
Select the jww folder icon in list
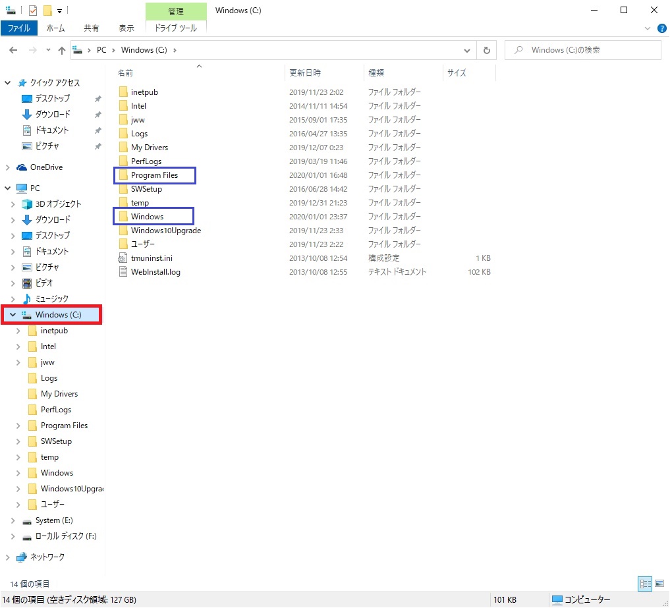(x=123, y=120)
